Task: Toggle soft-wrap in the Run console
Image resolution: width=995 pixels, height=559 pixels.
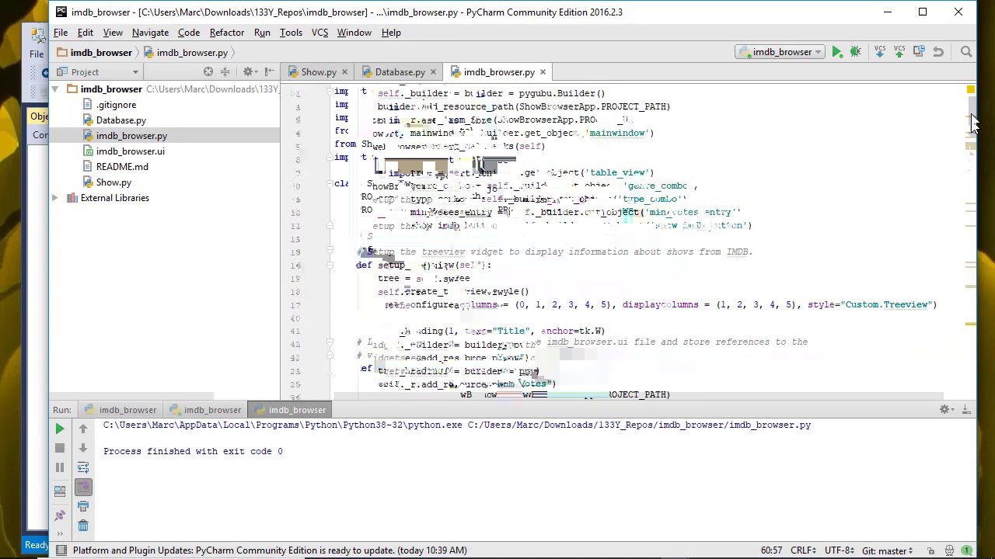Action: click(83, 467)
